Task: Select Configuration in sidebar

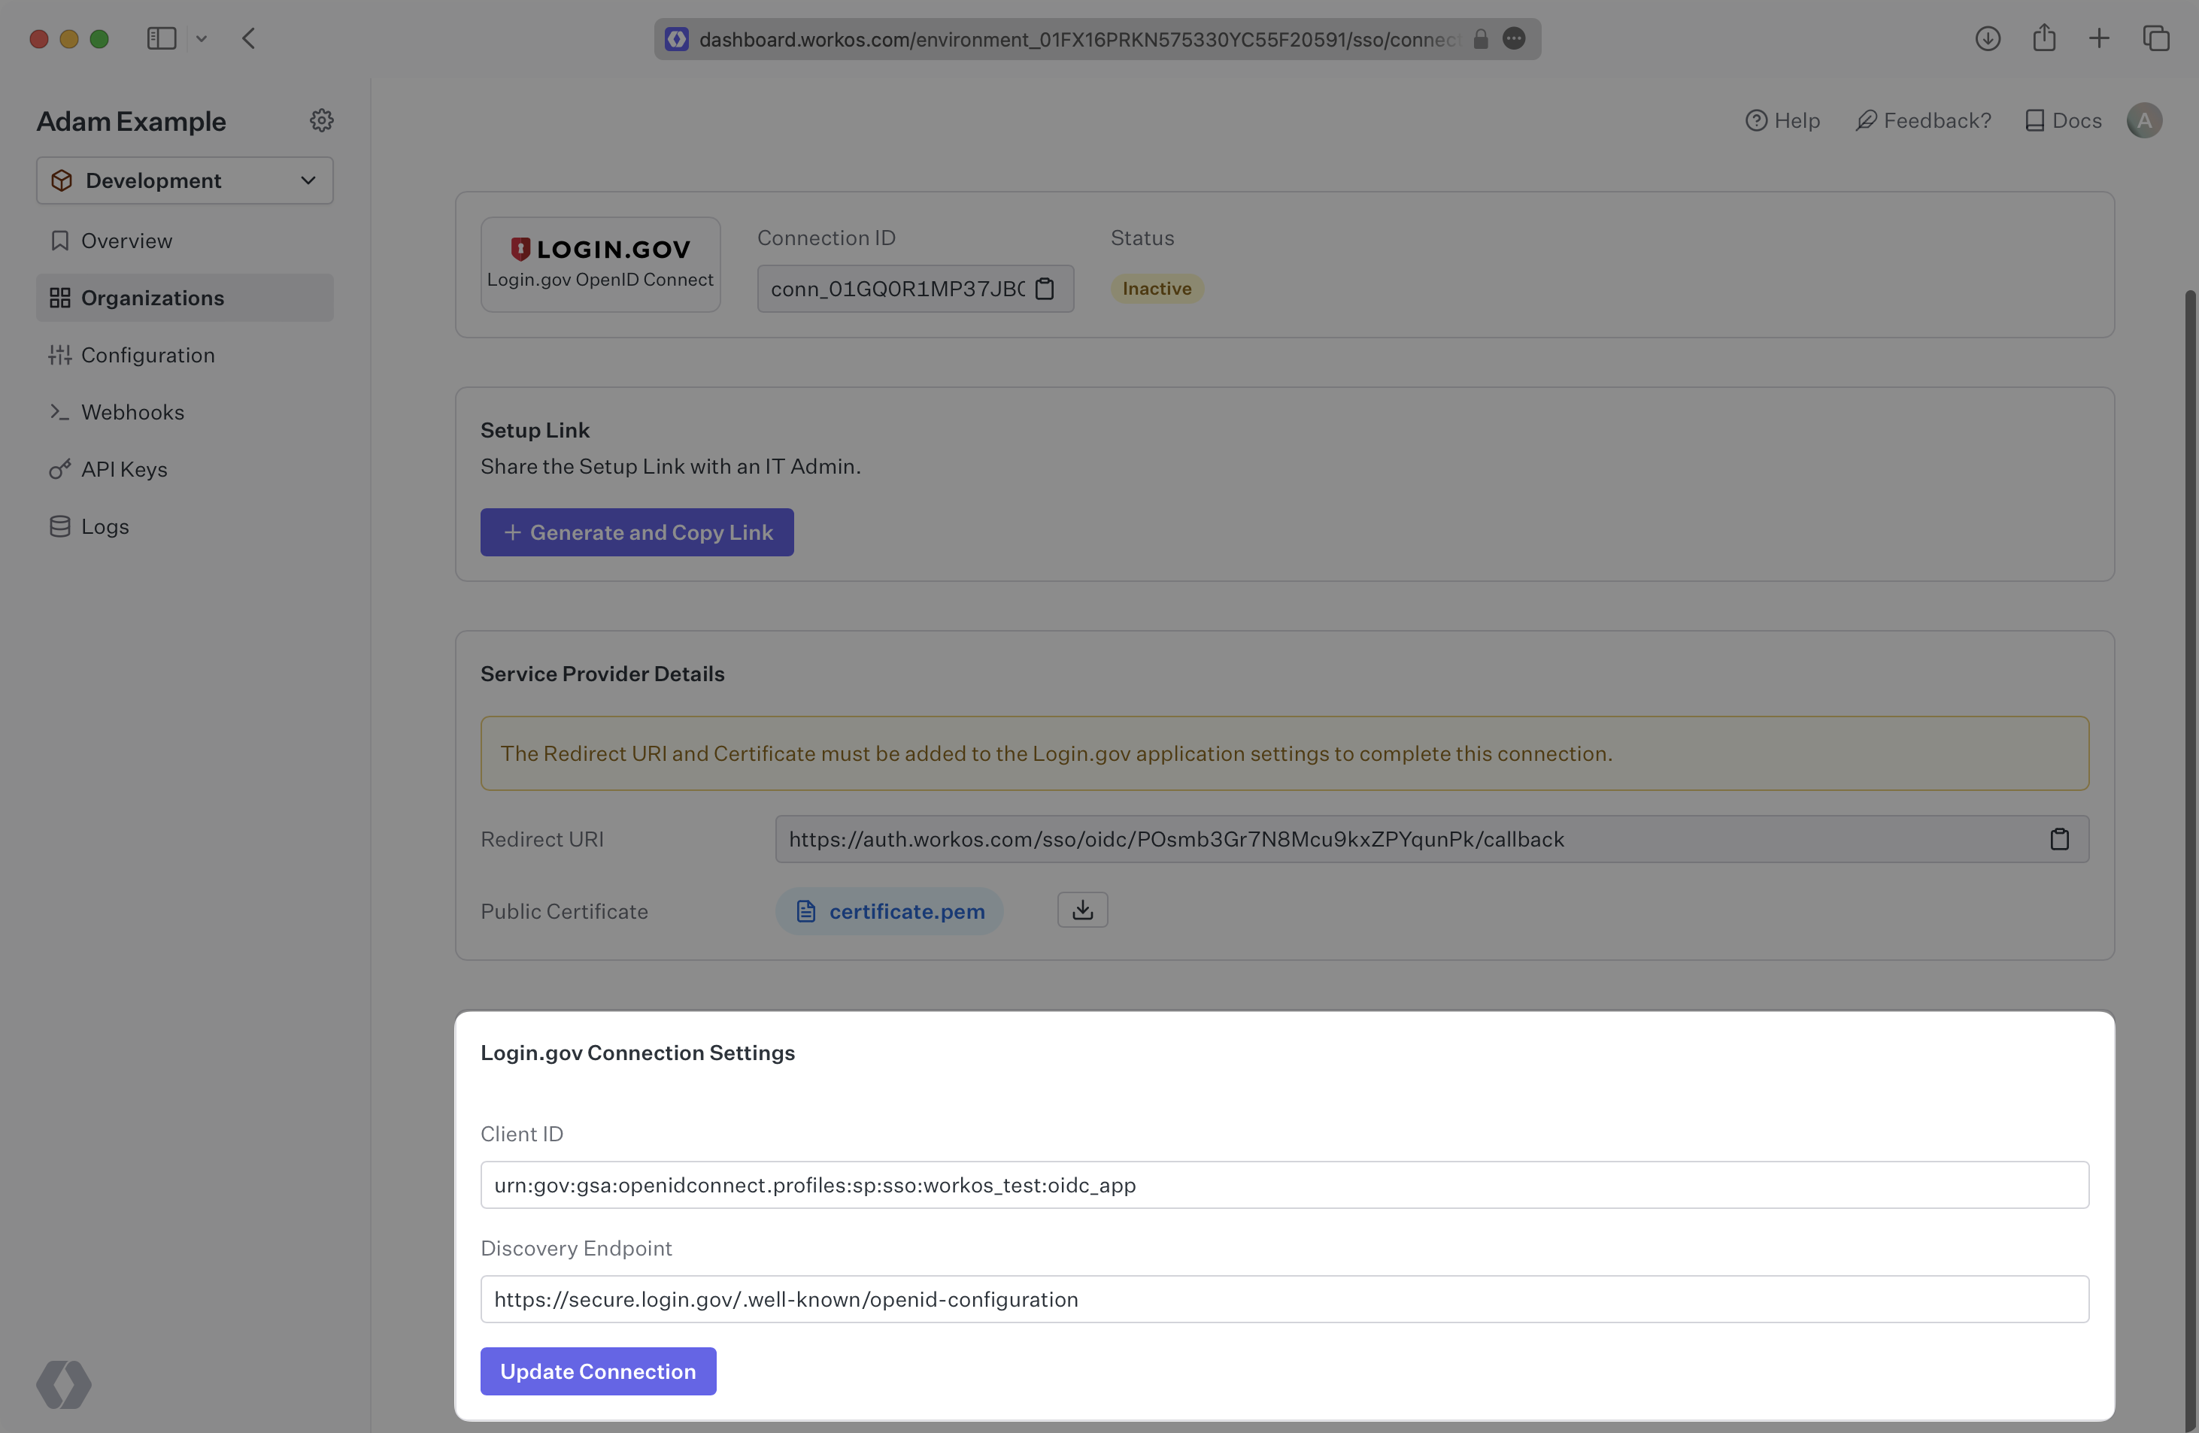Action: tap(147, 355)
